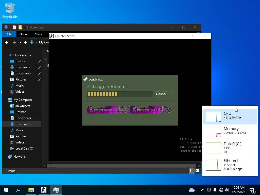Show hidden tray icons chevron

203,190
